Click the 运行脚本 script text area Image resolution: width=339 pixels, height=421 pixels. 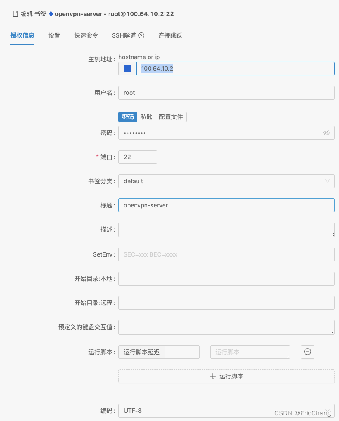point(250,352)
